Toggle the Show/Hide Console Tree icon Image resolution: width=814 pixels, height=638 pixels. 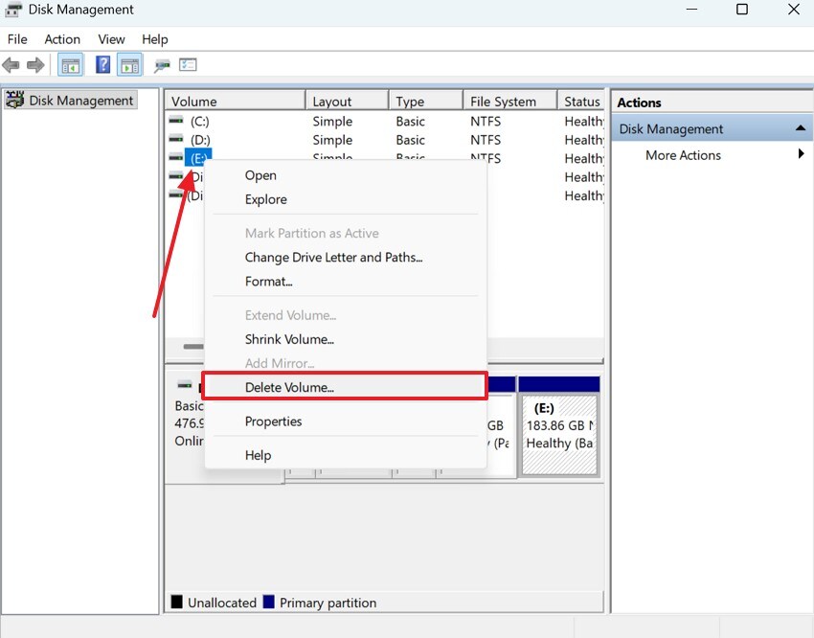[x=69, y=64]
